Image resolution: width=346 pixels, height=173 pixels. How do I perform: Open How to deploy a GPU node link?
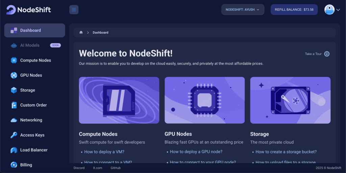196,152
